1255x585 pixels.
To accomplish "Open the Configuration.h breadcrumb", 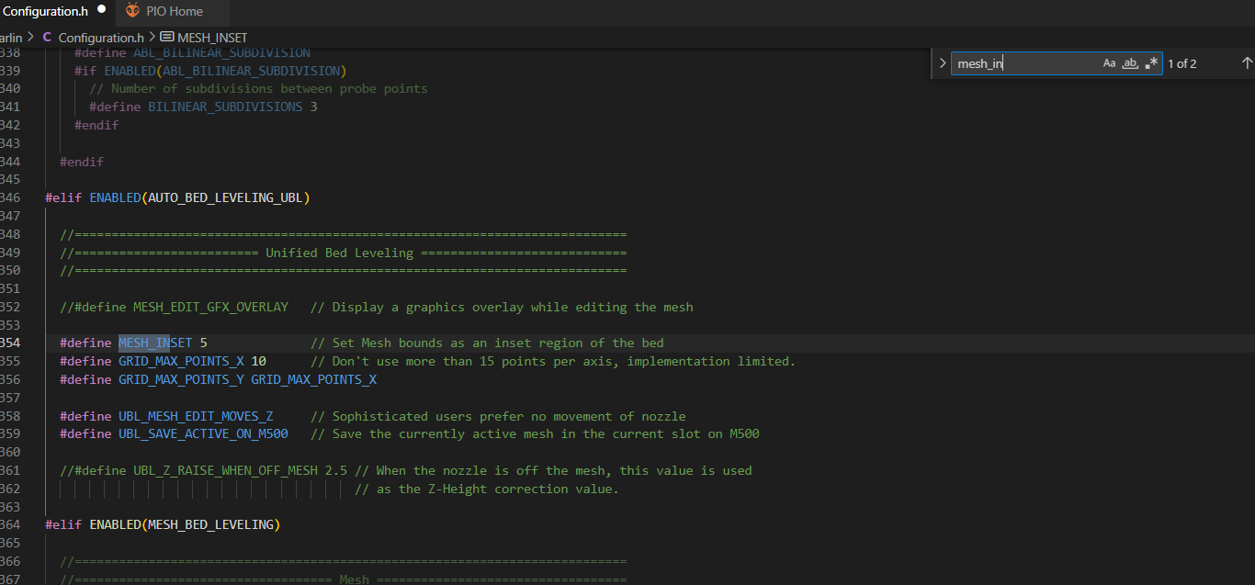I will 101,38.
